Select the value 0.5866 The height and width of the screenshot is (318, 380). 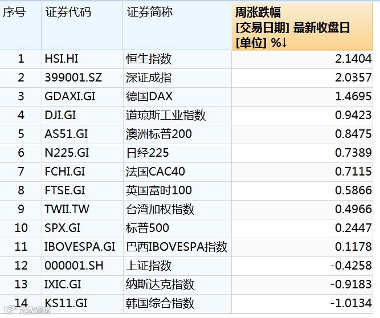(x=353, y=190)
